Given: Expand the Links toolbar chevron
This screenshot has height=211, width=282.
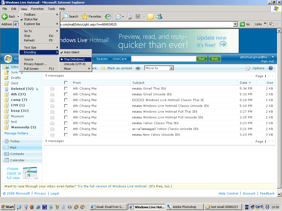Looking at the screenshot, I should point(265,23).
